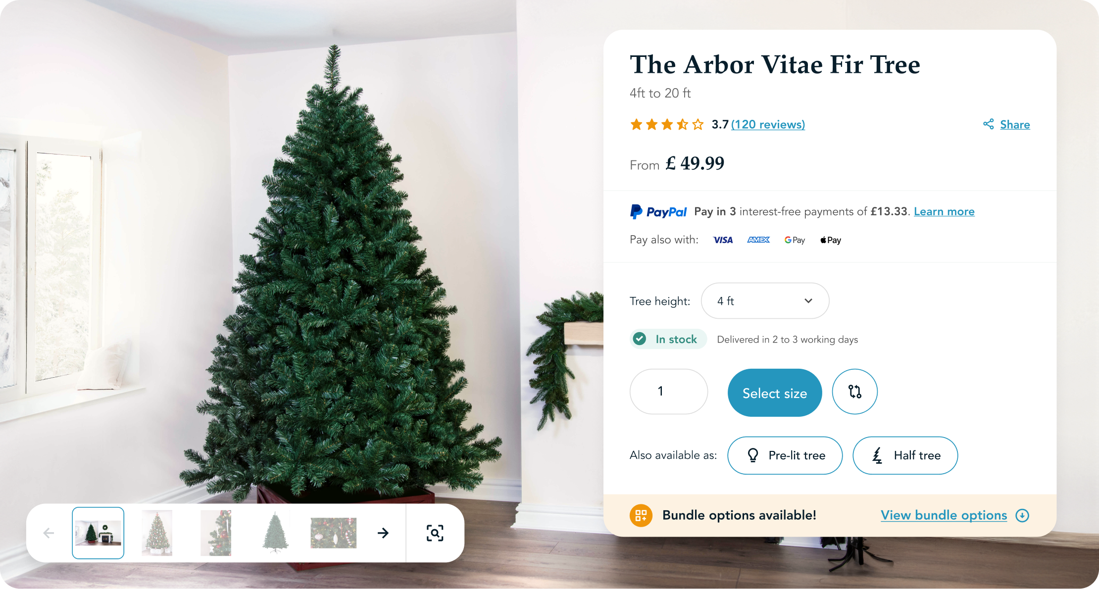Click the chevron in the 4 ft selector
Image resolution: width=1099 pixels, height=589 pixels.
[x=808, y=301]
